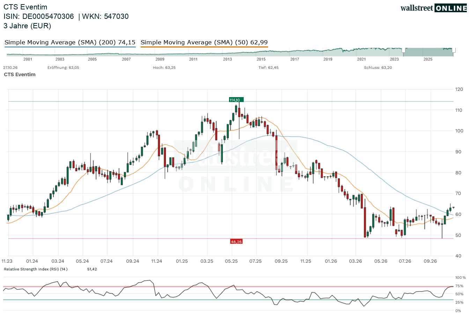Click the 2015 year in the overview navigator
This screenshot has height=320, width=471.
(x=261, y=59)
